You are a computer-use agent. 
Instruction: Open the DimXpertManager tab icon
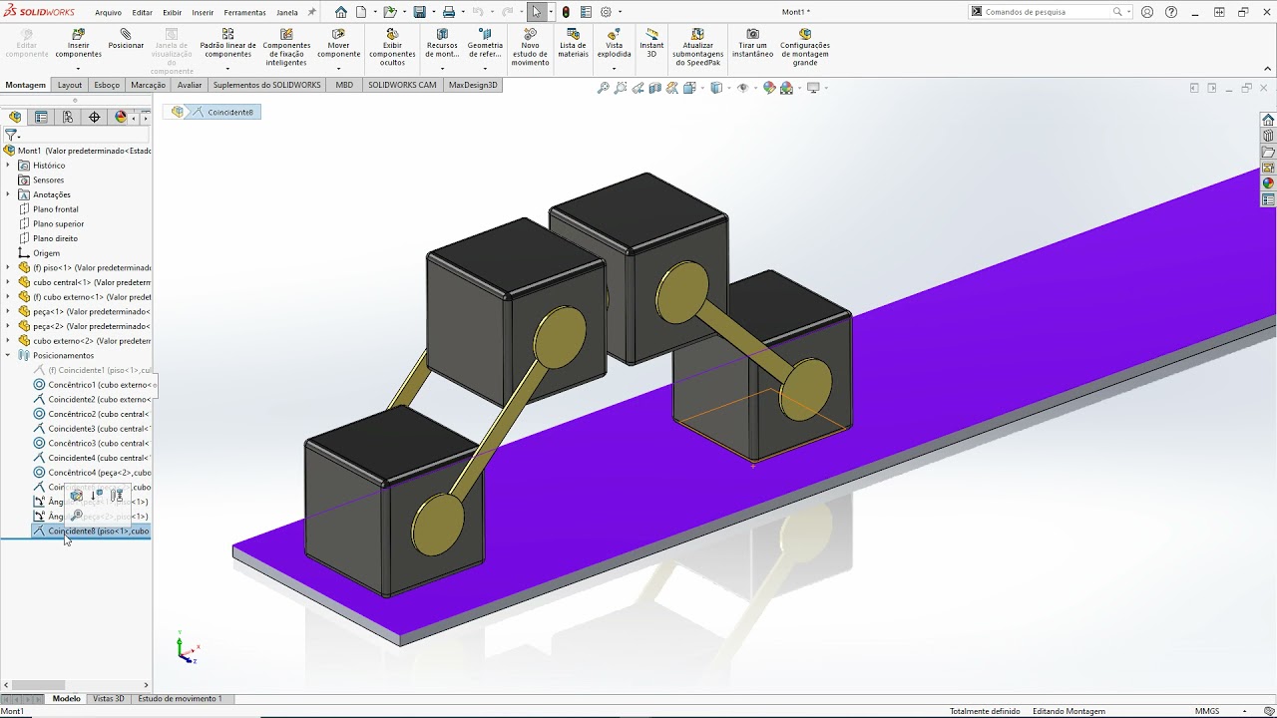[x=95, y=117]
